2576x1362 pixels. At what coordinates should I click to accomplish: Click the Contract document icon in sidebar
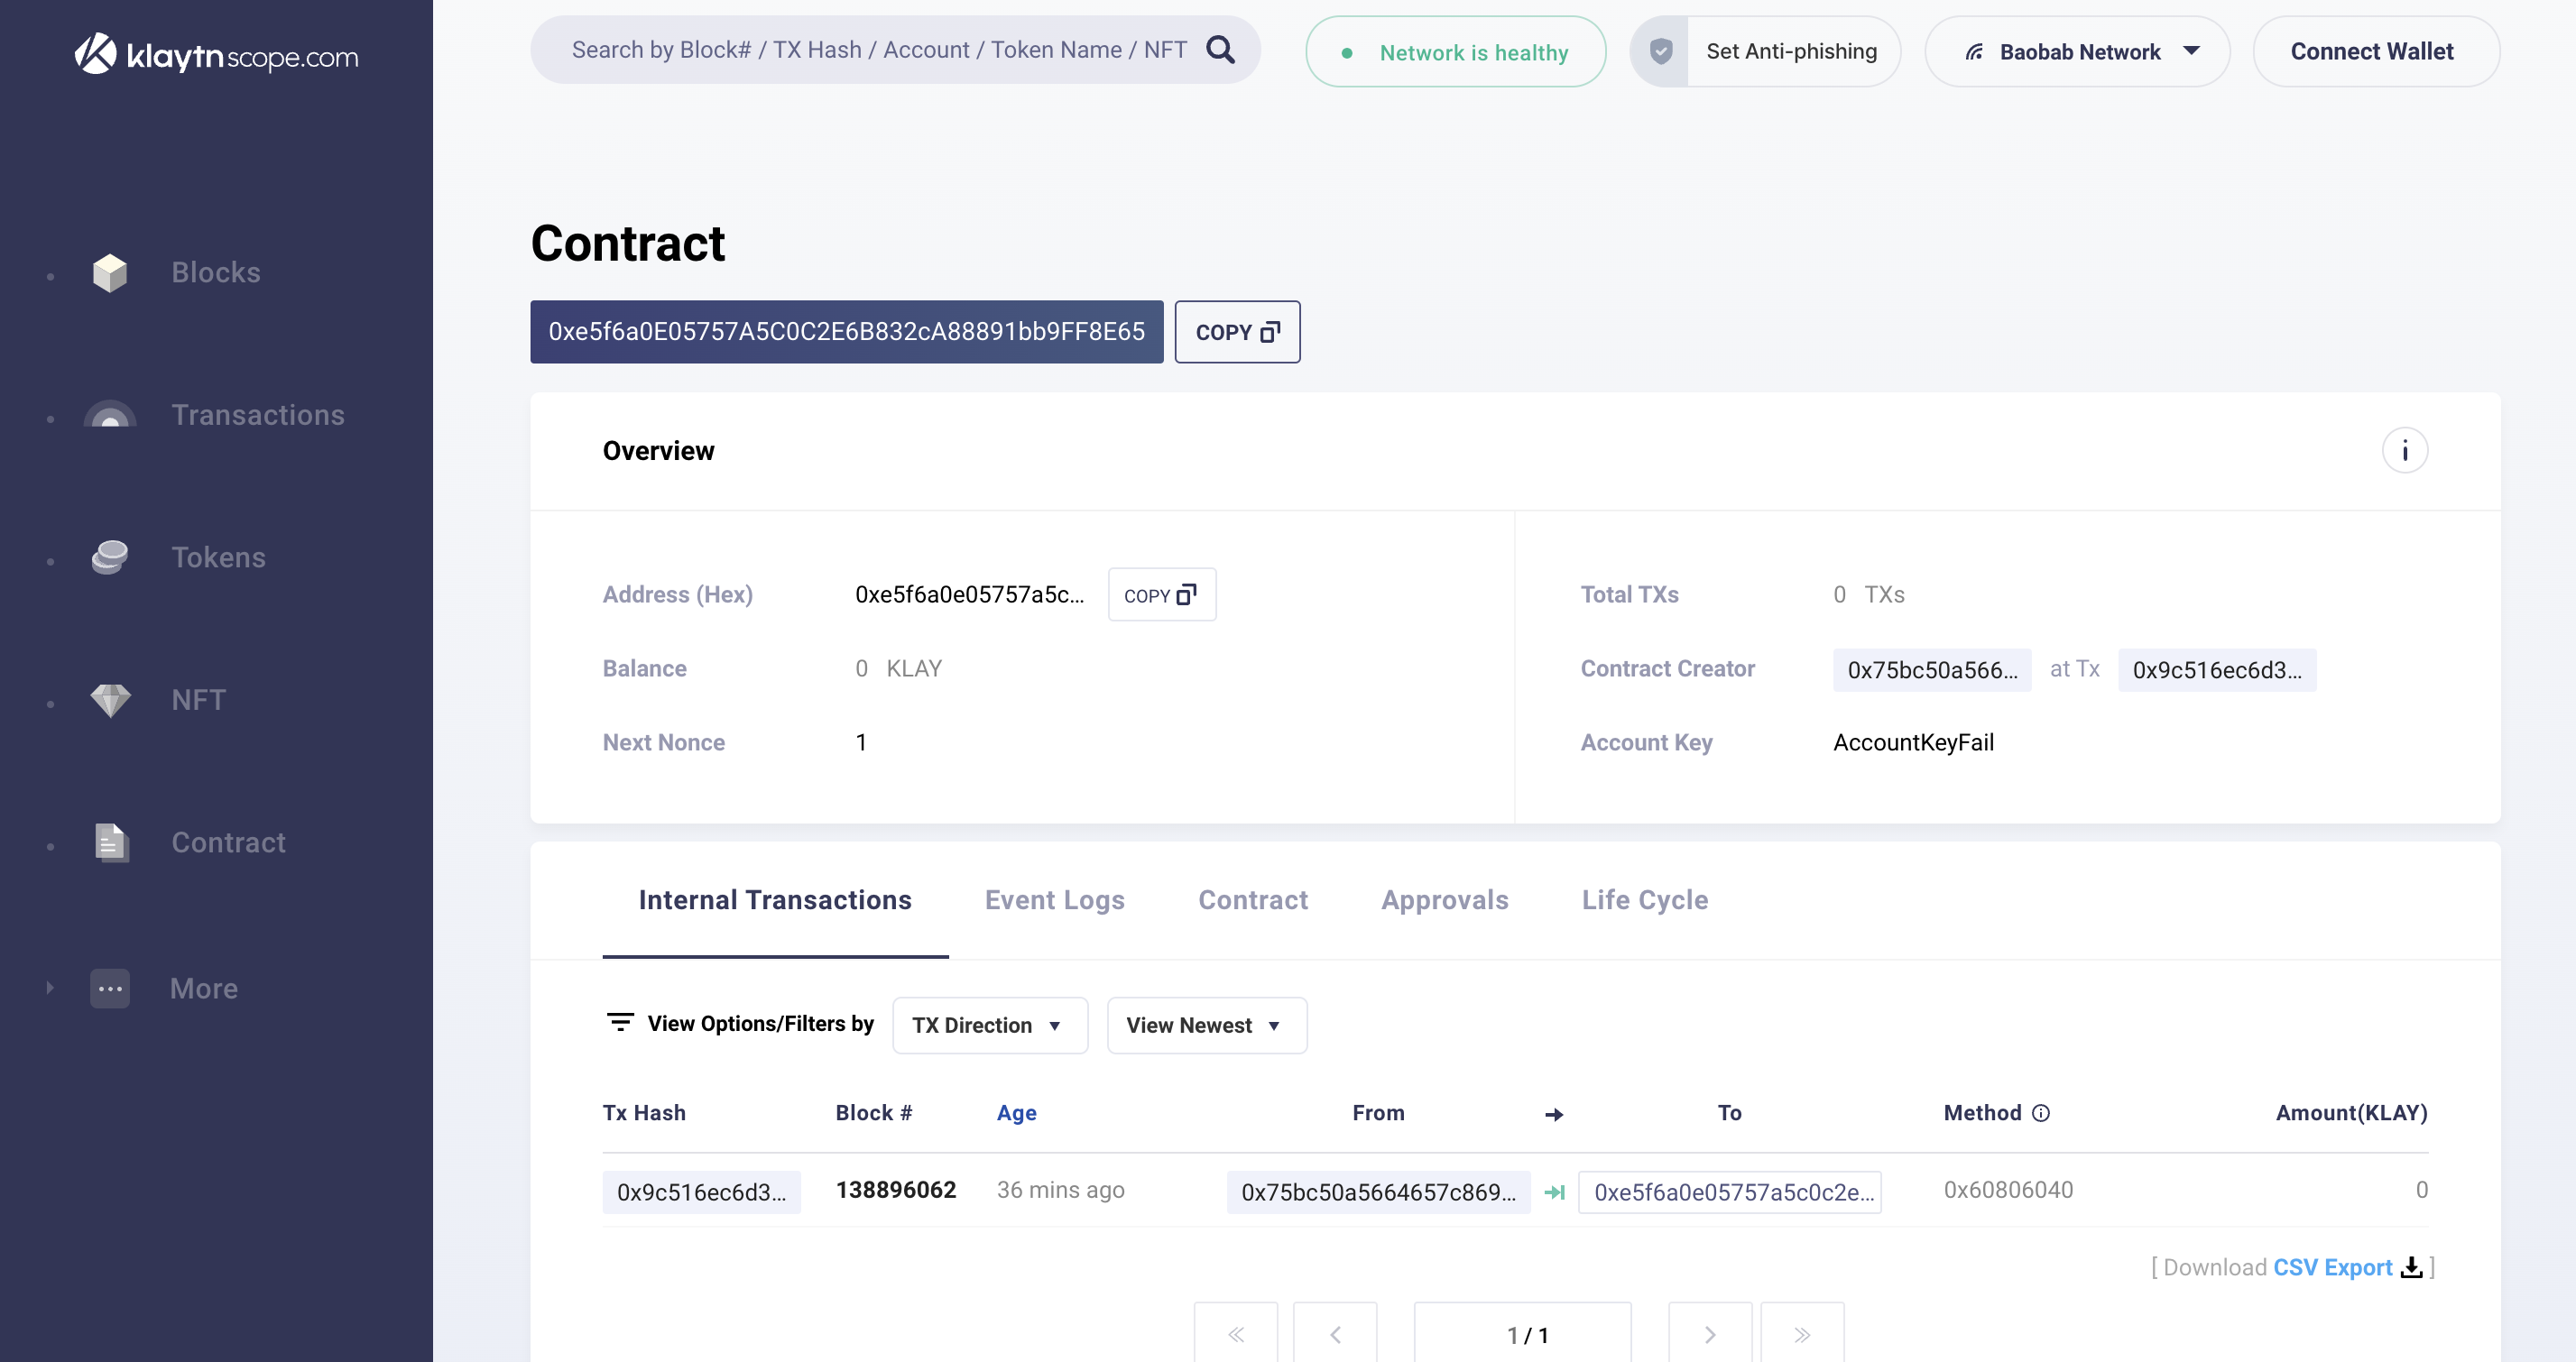click(111, 842)
